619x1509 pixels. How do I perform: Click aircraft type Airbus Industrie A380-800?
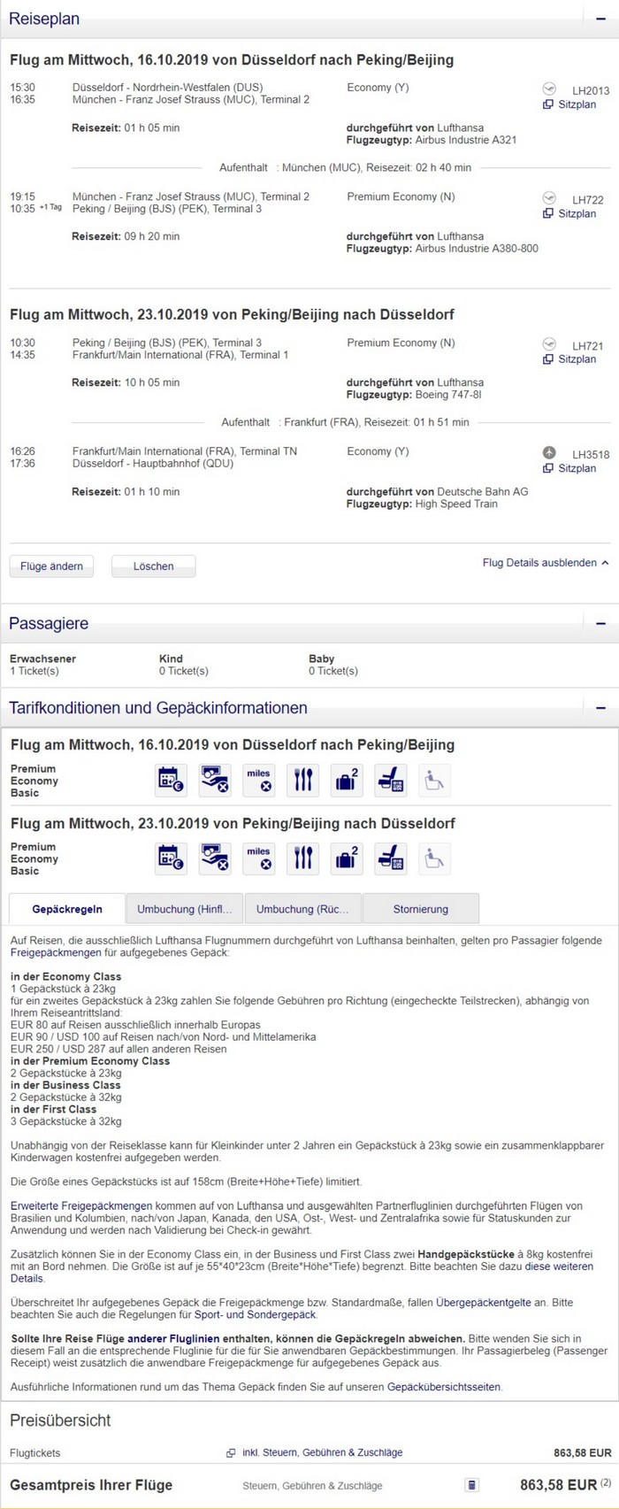[477, 249]
